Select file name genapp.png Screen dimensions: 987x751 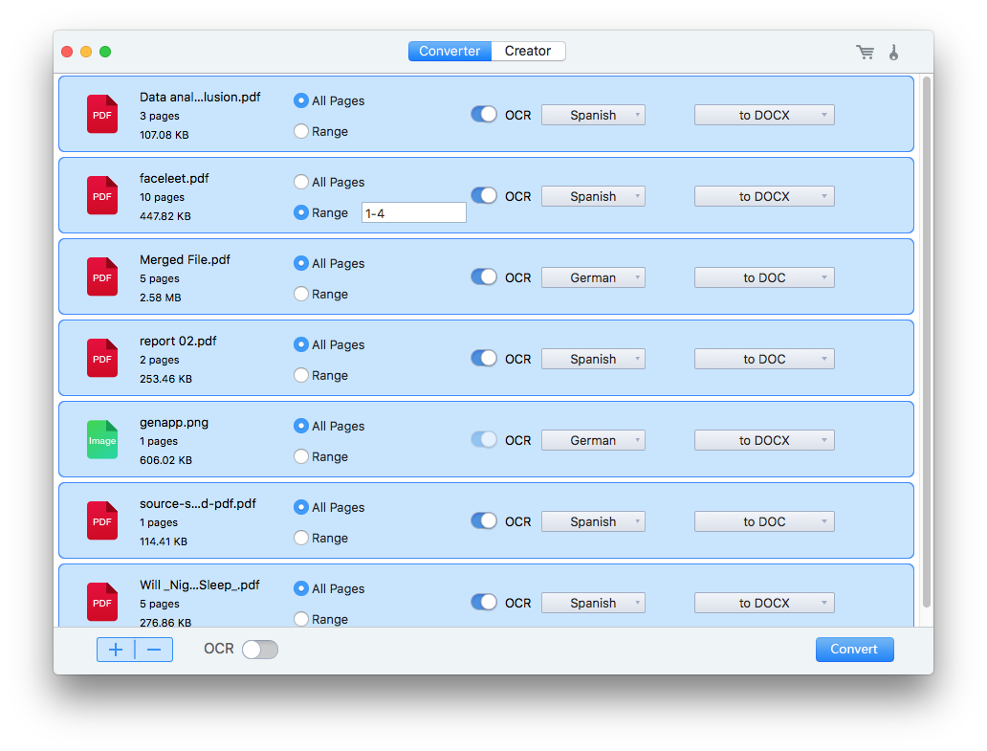(174, 423)
